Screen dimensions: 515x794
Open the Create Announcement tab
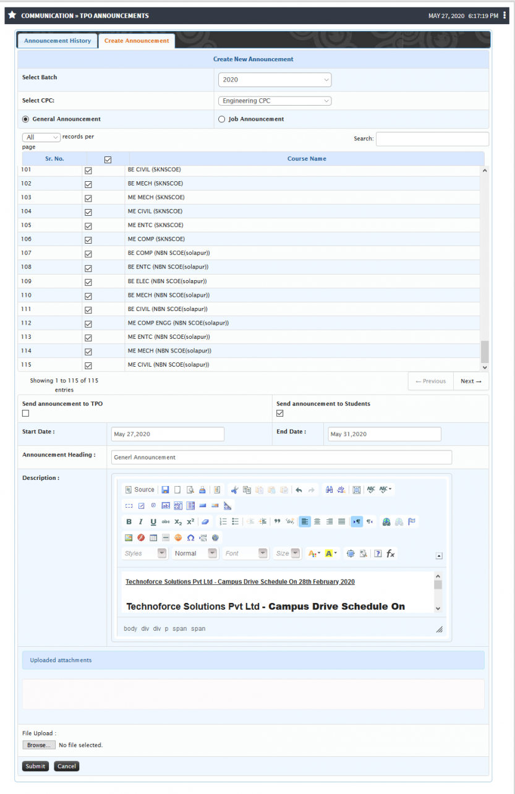click(x=137, y=41)
